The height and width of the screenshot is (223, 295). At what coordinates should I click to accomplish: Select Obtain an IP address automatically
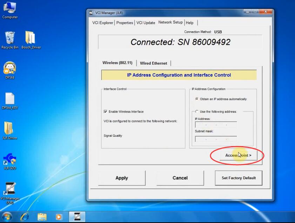197,99
